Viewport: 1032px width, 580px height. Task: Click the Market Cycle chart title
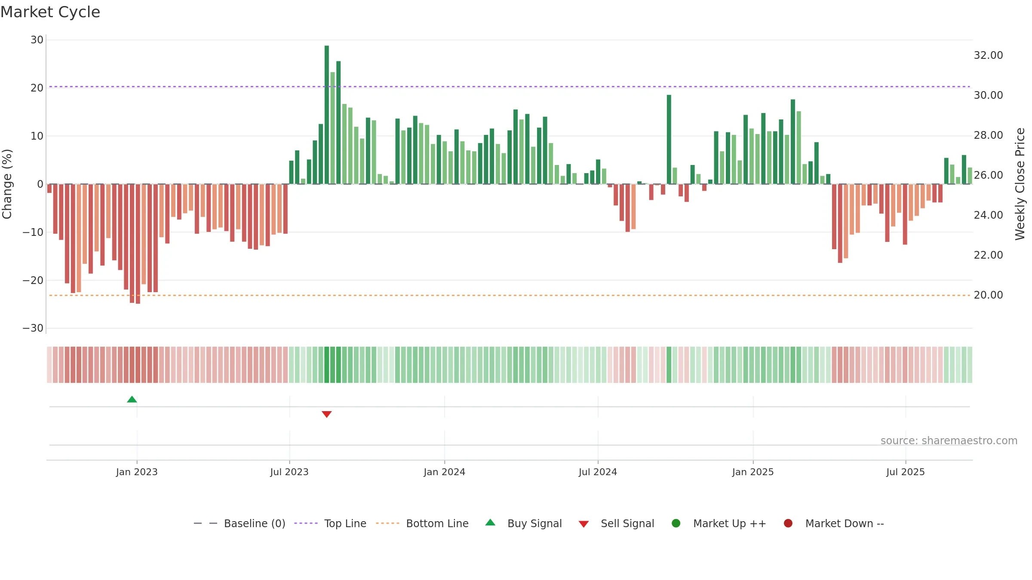tap(50, 12)
